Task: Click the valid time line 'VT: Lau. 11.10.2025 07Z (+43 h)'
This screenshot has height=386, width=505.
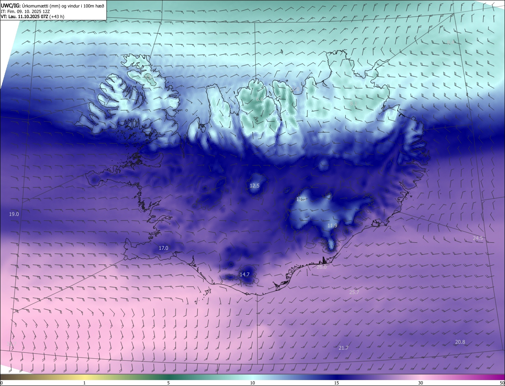Action: [33, 17]
